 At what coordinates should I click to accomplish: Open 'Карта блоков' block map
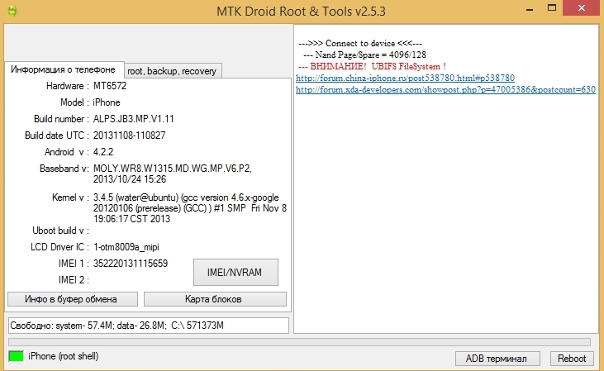click(x=215, y=299)
